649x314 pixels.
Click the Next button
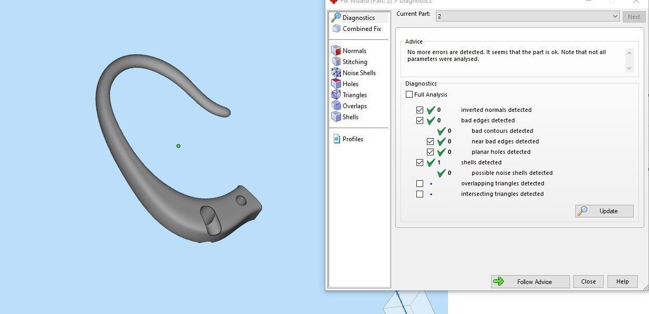[x=634, y=17]
